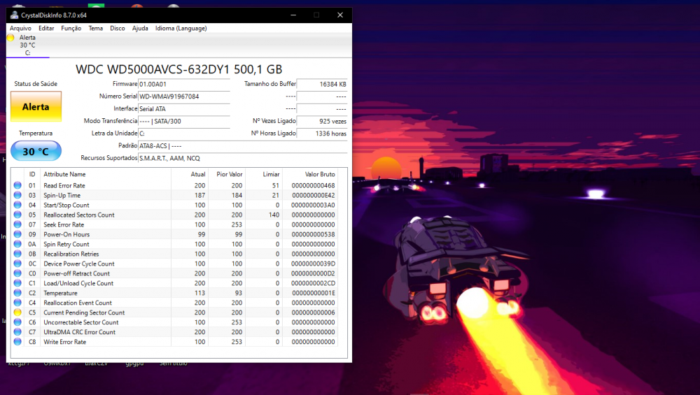Viewport: 700px width, 395px height.
Task: Click the yellow Alerta disk icon in the drive bar
Action: pyautogui.click(x=10, y=38)
